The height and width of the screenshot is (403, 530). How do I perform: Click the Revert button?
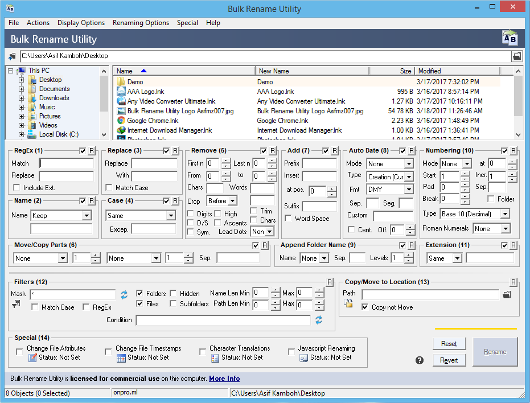(x=449, y=360)
